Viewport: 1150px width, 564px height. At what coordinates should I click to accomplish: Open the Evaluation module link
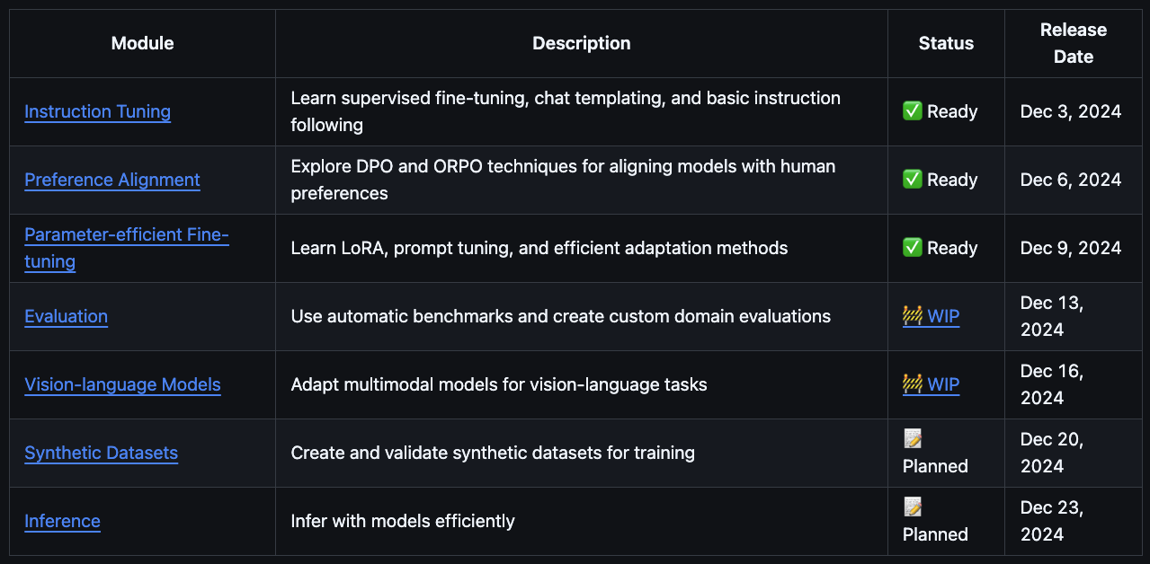click(66, 316)
